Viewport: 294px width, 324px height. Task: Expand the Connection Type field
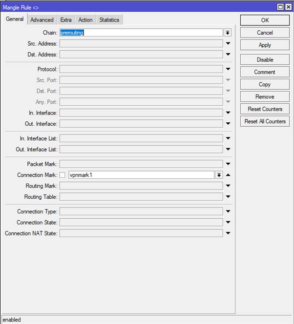(x=228, y=211)
